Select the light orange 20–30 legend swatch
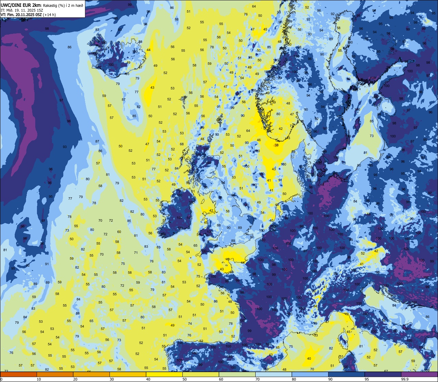This screenshot has width=438, height=382. coord(91,374)
